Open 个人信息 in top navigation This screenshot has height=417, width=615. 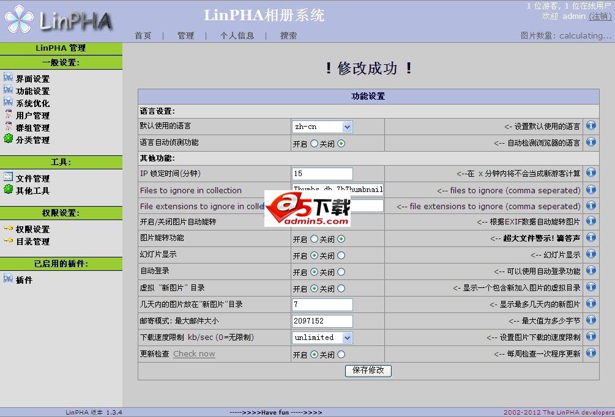(237, 35)
